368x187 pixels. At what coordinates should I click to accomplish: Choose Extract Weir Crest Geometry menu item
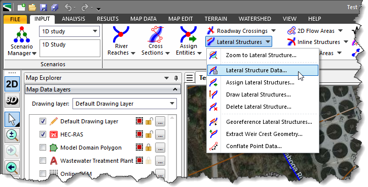(263, 134)
